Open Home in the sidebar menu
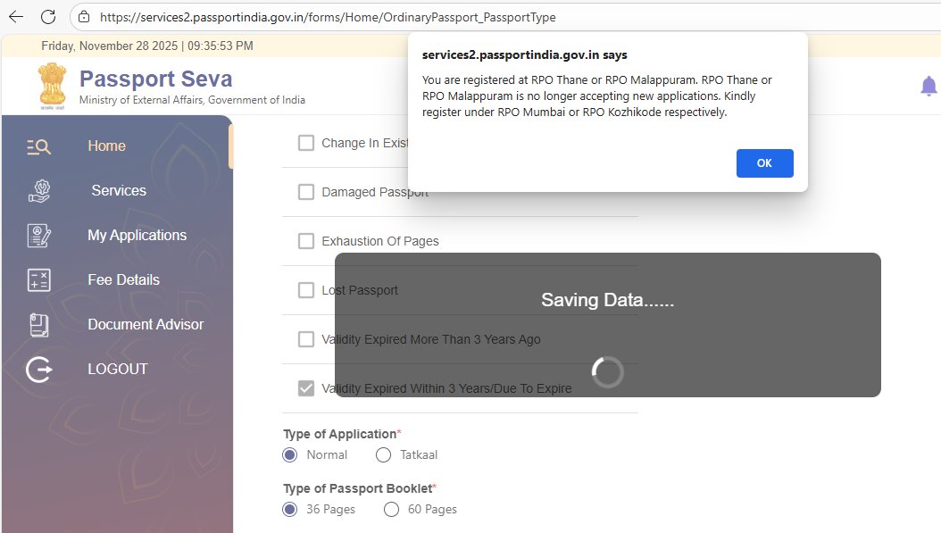The image size is (941, 533). click(x=107, y=146)
